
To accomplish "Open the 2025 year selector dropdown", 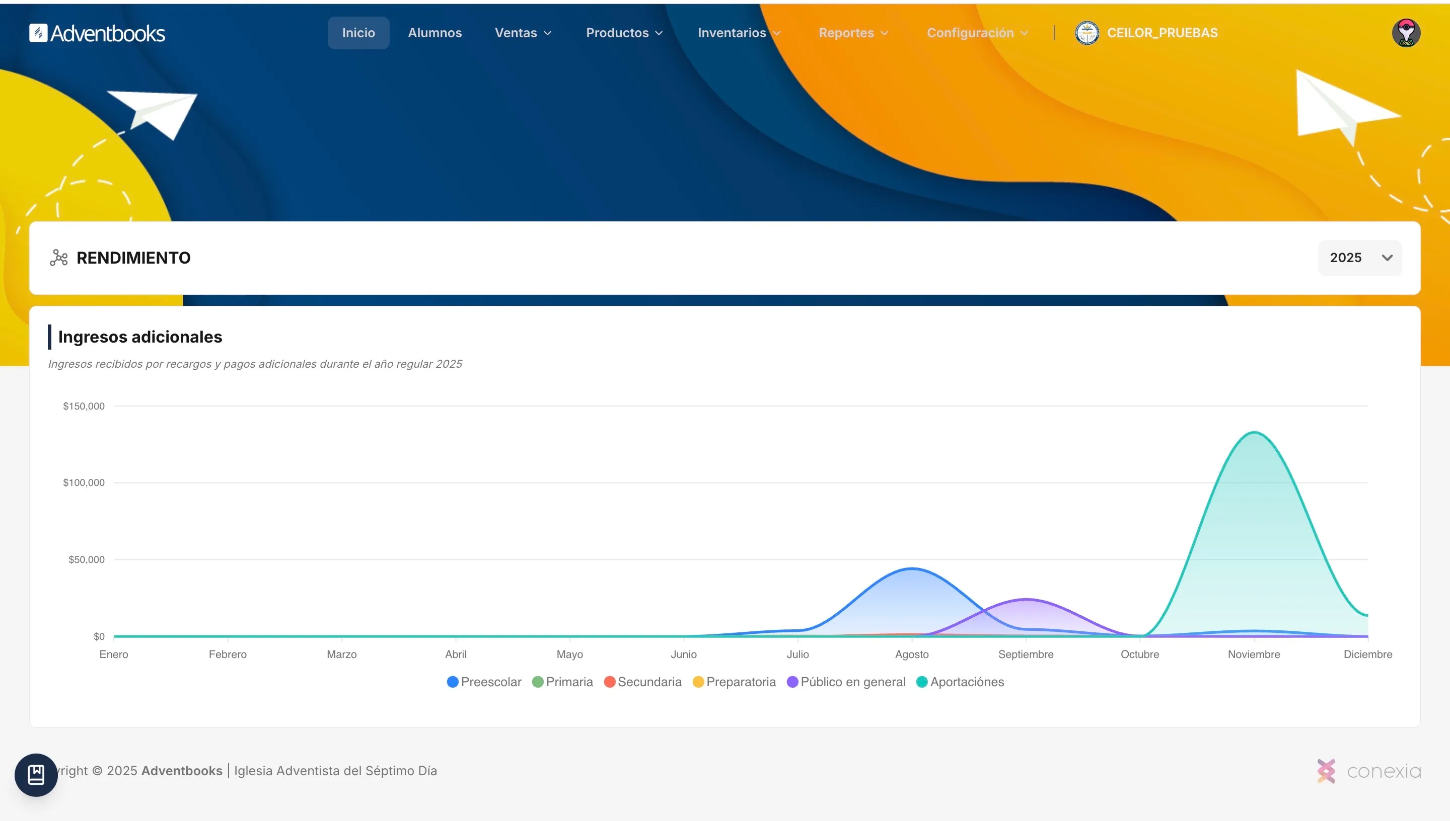I will point(1360,258).
